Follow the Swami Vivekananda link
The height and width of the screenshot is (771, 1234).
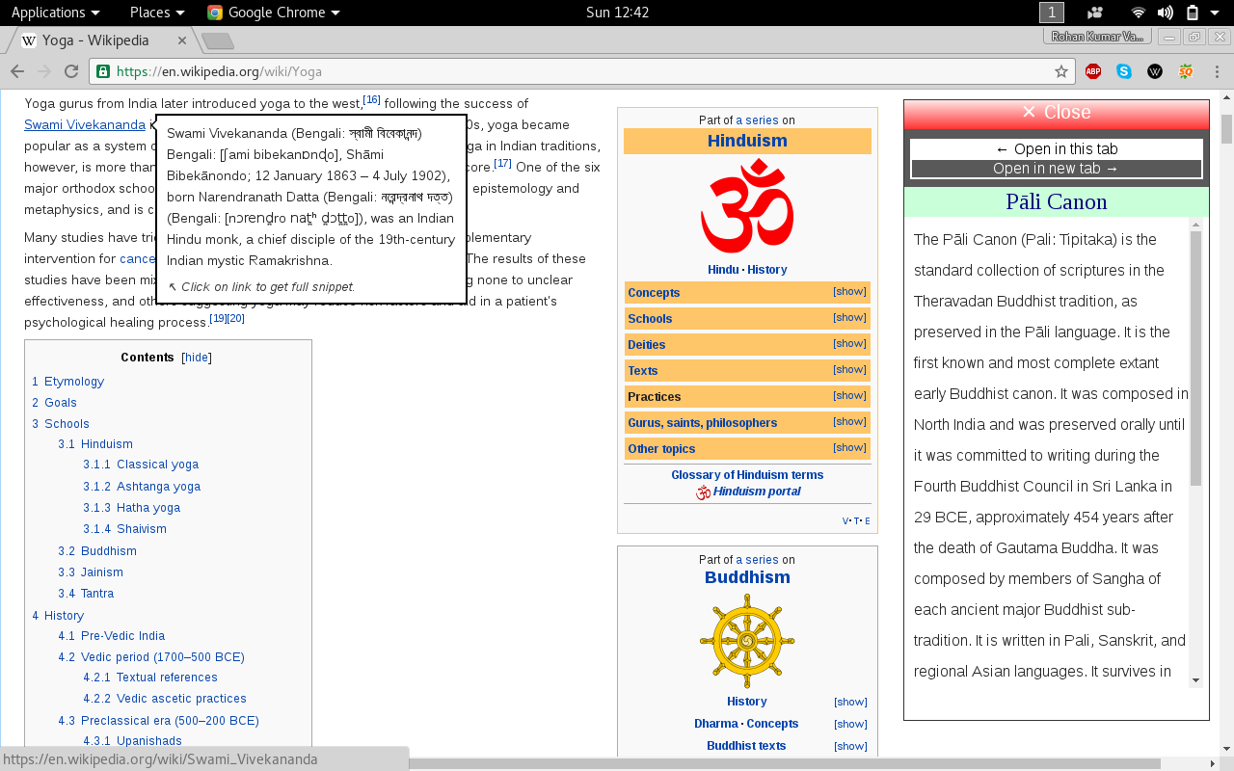(x=84, y=124)
